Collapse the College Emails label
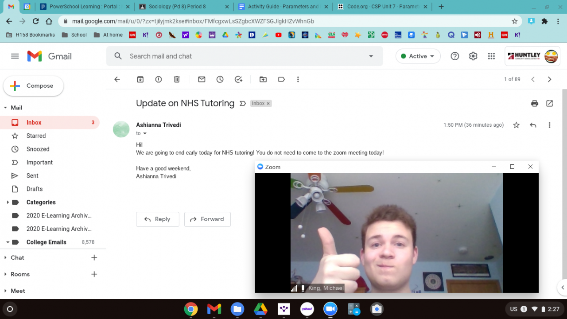This screenshot has height=319, width=567. pos(8,242)
